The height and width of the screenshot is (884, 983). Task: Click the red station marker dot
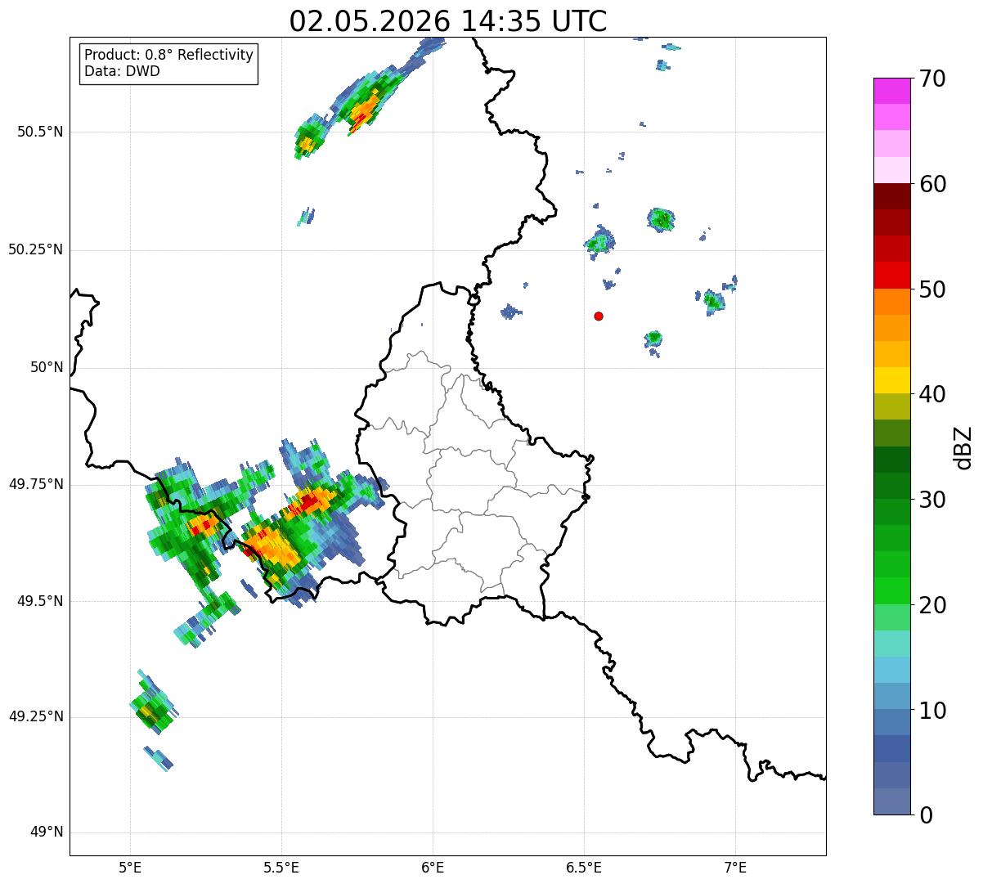click(x=599, y=316)
